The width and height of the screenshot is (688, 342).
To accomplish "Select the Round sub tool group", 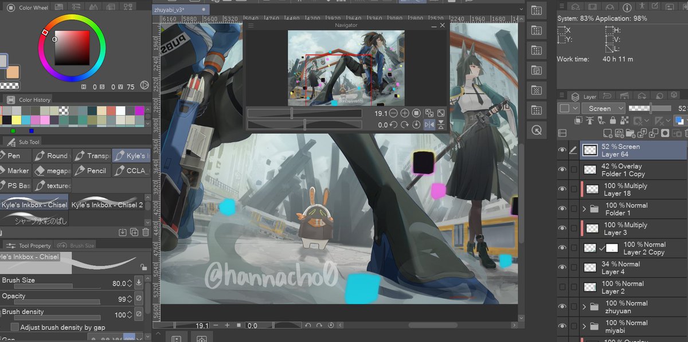I will 51,155.
